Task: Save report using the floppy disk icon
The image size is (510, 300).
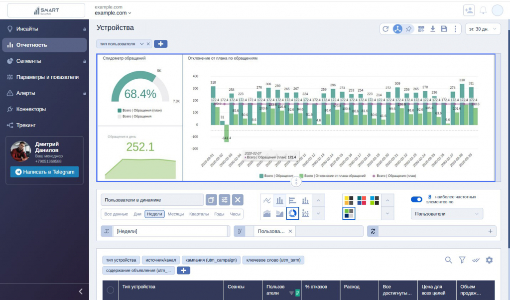Action: (x=444, y=29)
